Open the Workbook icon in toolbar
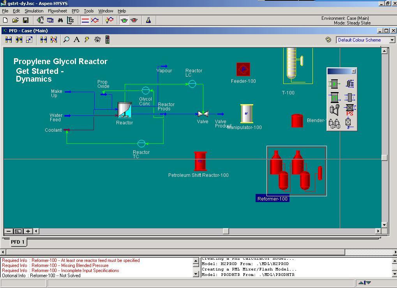397x288 pixels. (50, 20)
